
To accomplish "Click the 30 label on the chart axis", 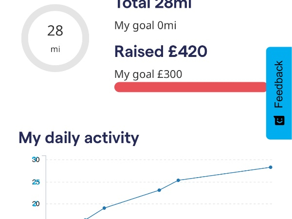I will [x=36, y=160].
